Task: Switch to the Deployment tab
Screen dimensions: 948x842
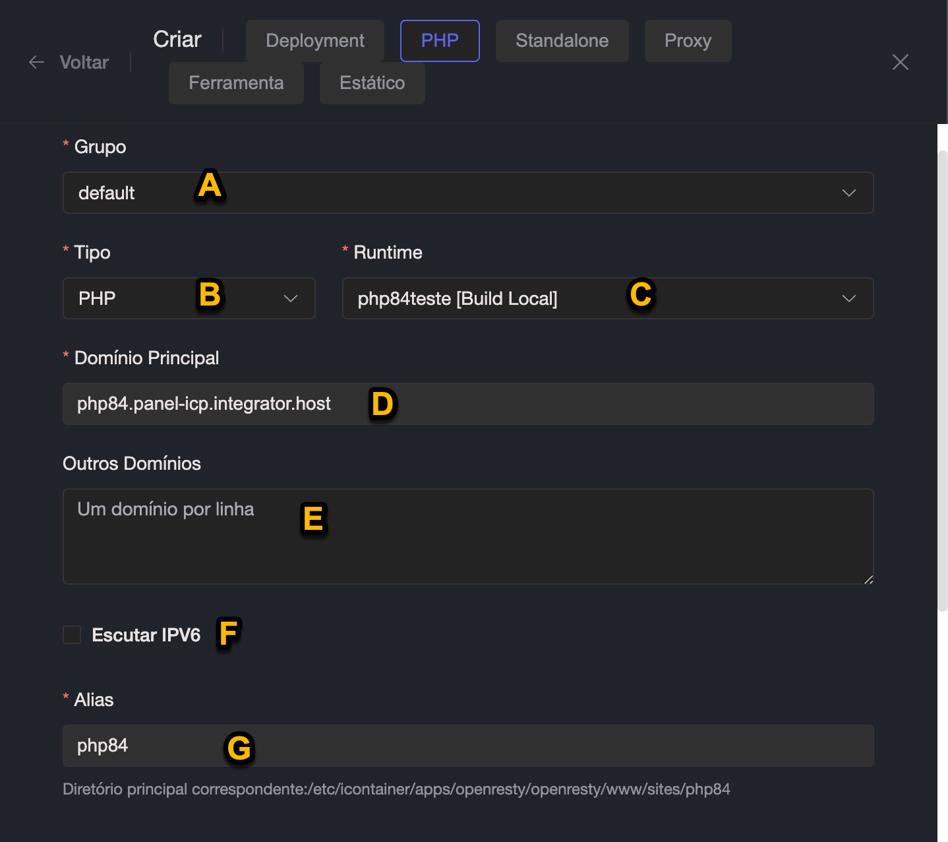Action: pos(314,41)
